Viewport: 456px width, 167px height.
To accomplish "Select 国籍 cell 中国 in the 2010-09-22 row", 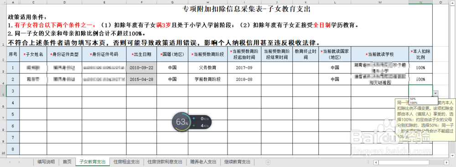I will pyautogui.click(x=172, y=67).
